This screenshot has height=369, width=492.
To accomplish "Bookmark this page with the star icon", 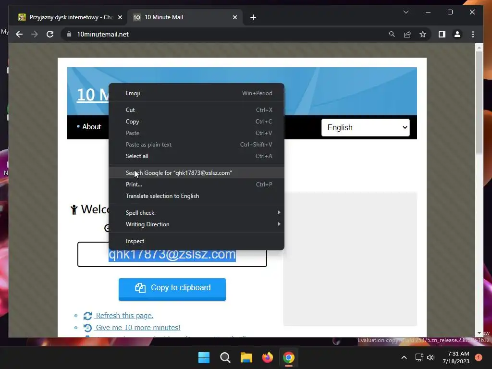I will tap(423, 34).
